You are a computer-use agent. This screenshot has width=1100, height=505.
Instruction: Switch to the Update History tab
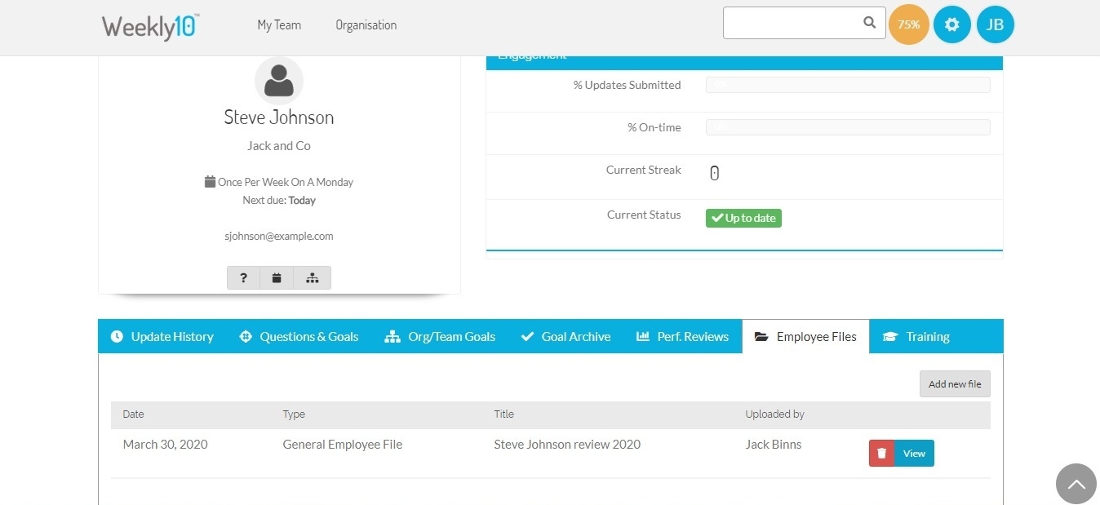pyautogui.click(x=162, y=337)
